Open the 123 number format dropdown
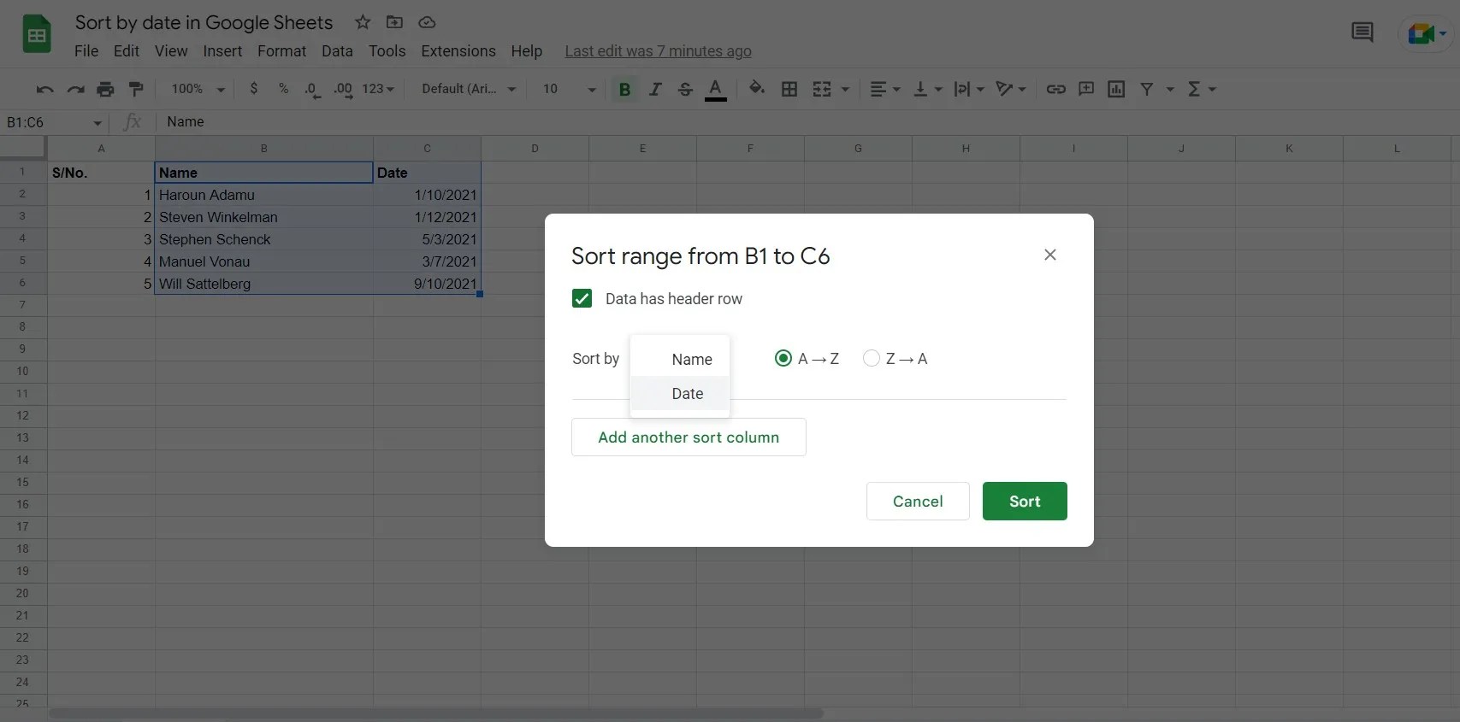This screenshot has width=1460, height=722. pos(378,89)
